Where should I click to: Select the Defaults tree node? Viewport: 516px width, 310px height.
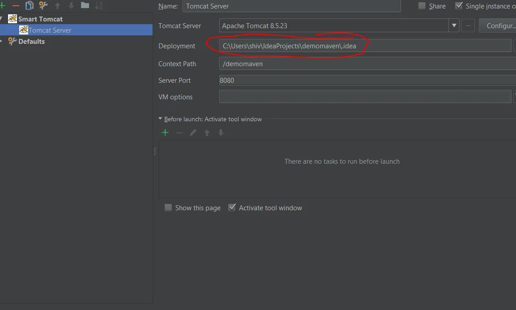click(x=31, y=42)
